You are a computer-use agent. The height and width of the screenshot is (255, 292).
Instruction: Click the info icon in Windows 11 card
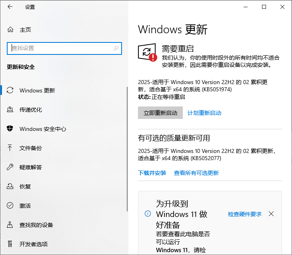point(148,214)
